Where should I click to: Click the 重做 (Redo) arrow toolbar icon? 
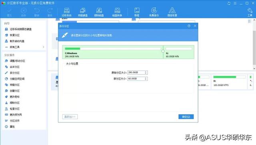pos(50,12)
